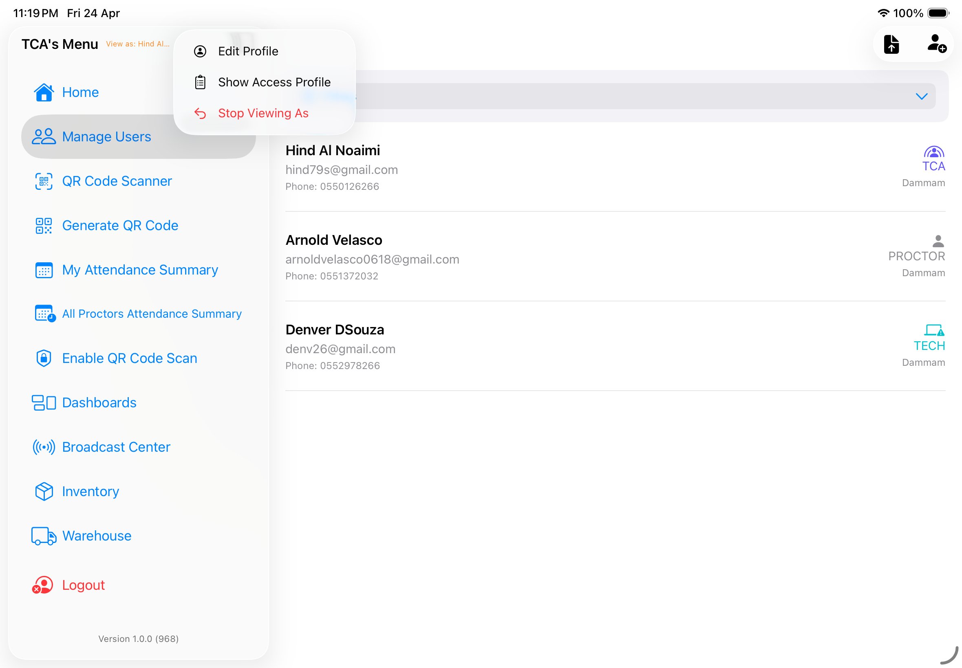Screen dimensions: 962x668
Task: Tap the Generate QR Code icon
Action: point(44,225)
